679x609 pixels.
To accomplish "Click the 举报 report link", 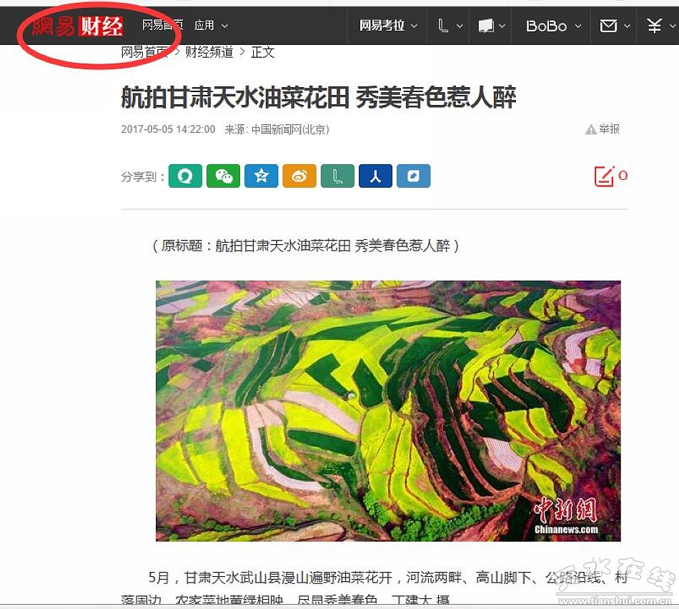I will coord(603,129).
